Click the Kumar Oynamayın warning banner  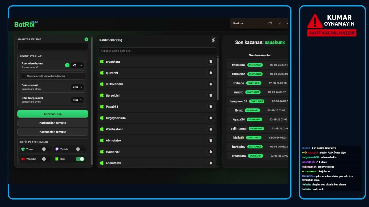(x=332, y=25)
